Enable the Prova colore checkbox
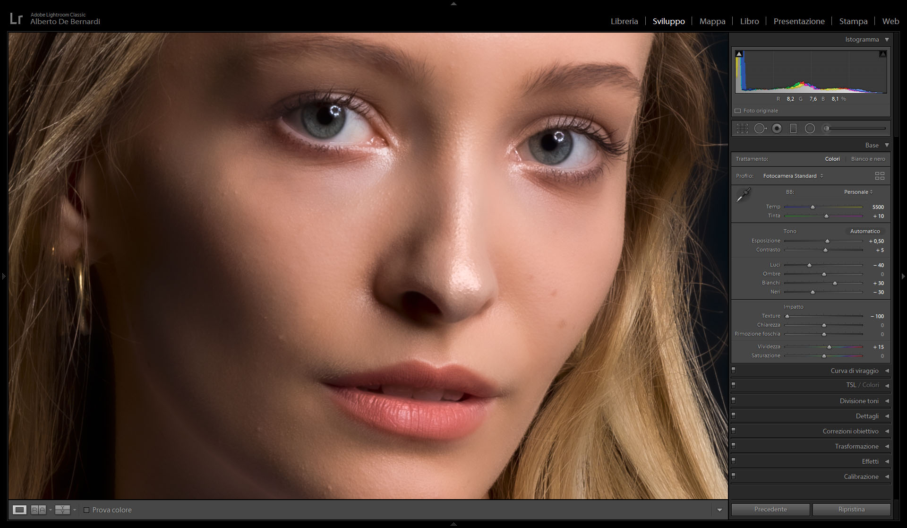The height and width of the screenshot is (528, 907). click(86, 510)
